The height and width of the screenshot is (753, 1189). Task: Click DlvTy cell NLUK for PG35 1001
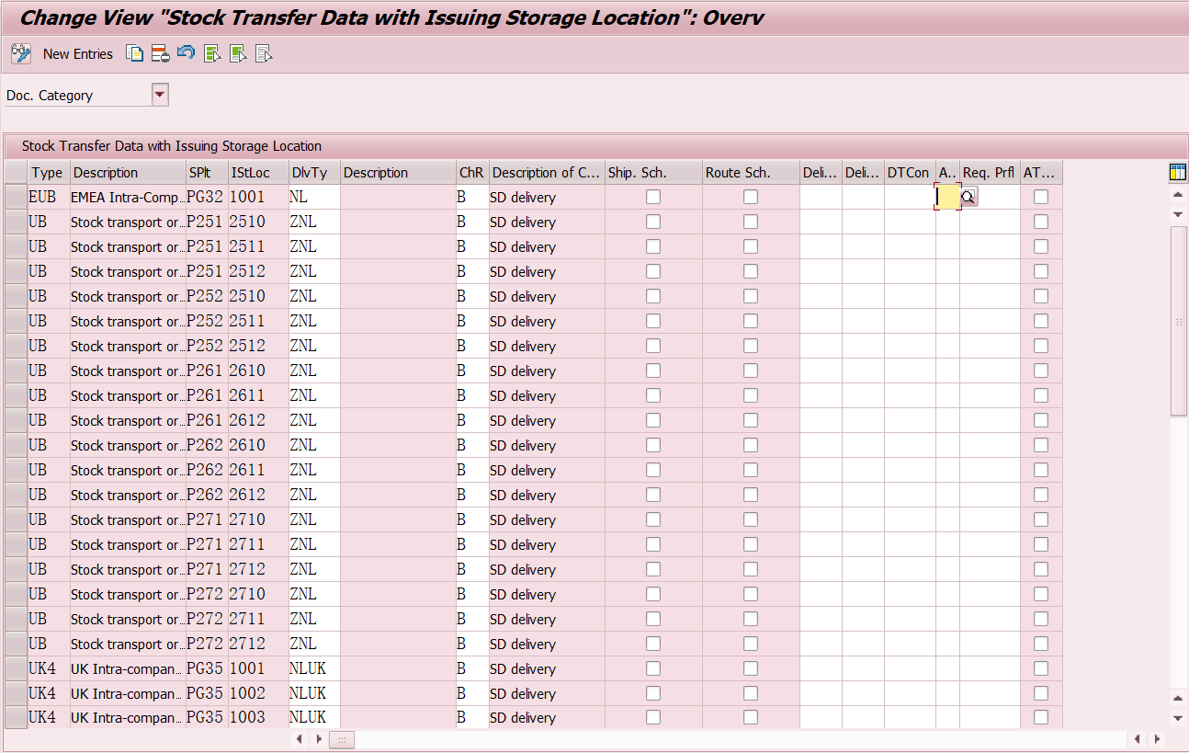coord(314,668)
